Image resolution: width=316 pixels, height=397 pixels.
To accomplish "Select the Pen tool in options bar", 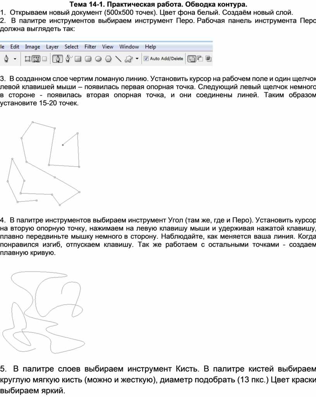I will tap(58, 59).
